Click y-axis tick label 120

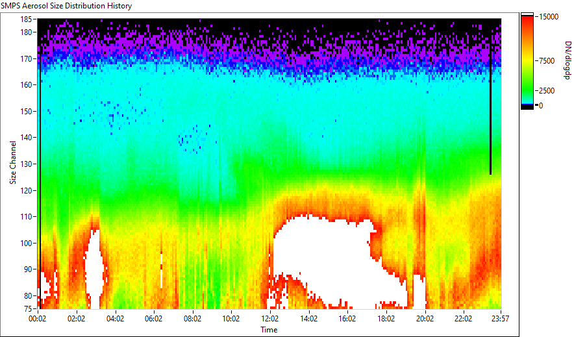(26, 190)
